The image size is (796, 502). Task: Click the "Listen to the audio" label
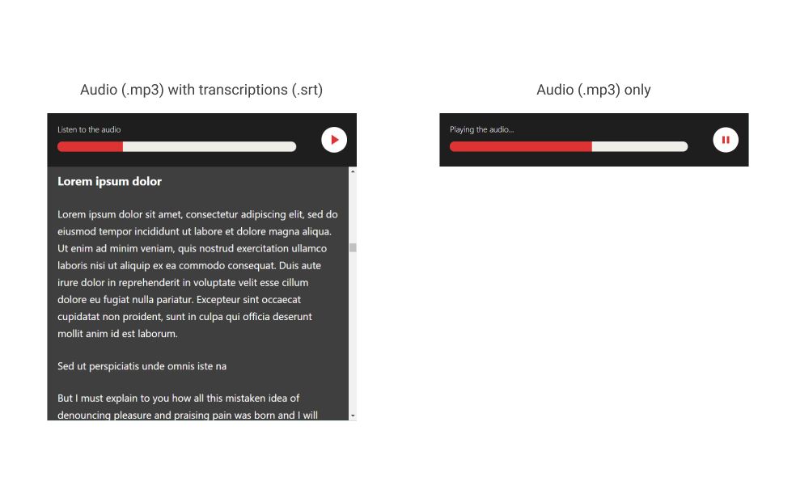(x=89, y=129)
